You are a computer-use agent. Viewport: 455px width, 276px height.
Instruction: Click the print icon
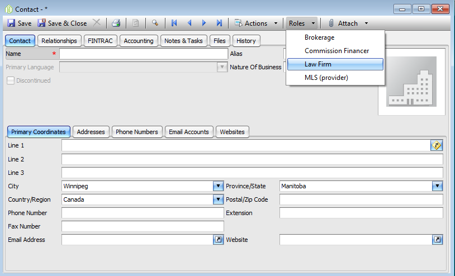pos(116,23)
